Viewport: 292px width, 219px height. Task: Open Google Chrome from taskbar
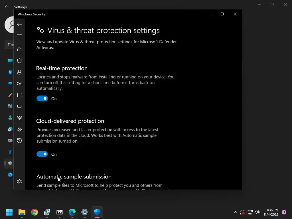(x=35, y=212)
